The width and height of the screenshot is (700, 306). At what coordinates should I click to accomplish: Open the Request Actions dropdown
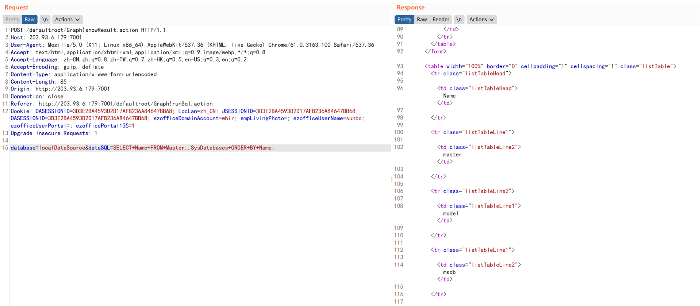67,19
